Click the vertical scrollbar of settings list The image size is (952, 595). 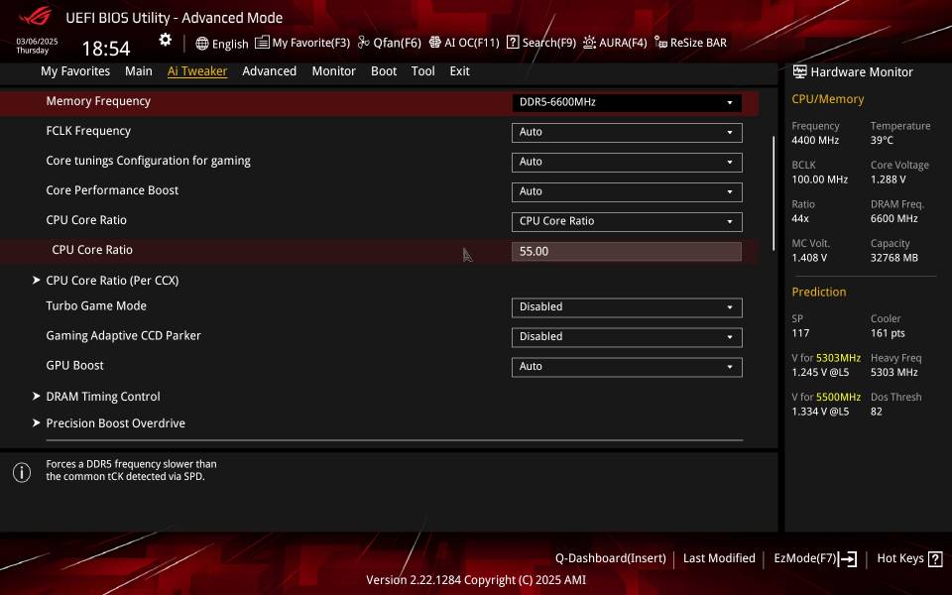773,193
